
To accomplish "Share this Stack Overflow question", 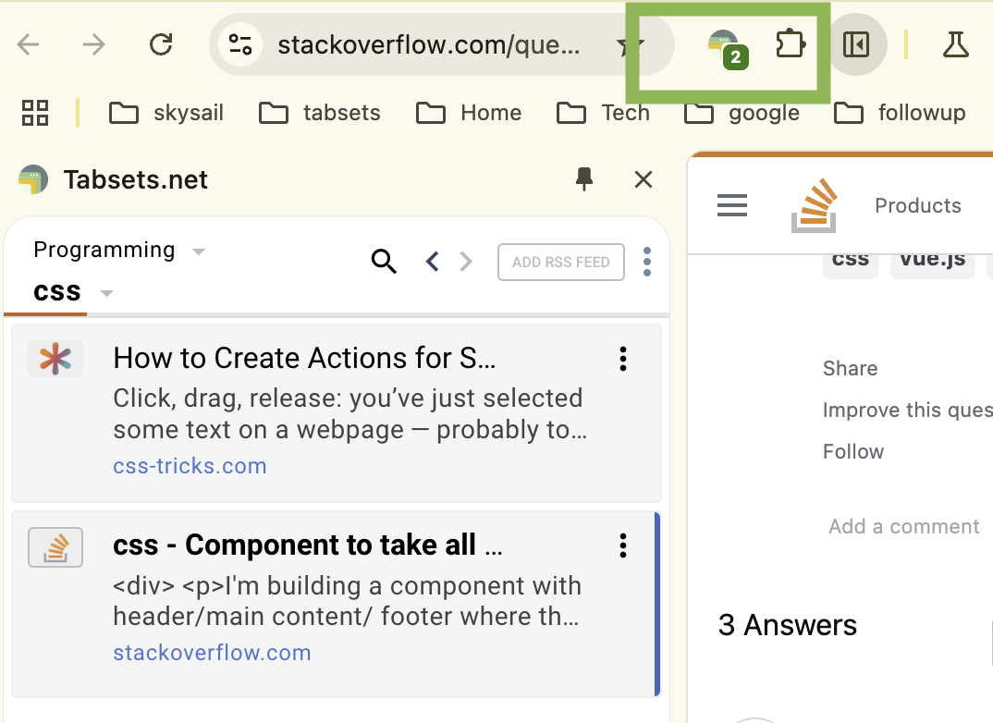I will [850, 369].
